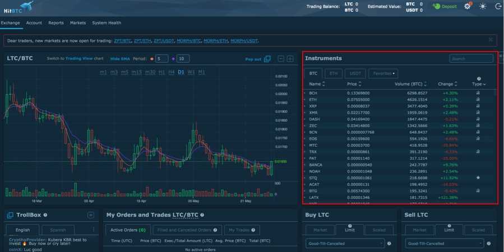Open the Account menu

coord(34,23)
